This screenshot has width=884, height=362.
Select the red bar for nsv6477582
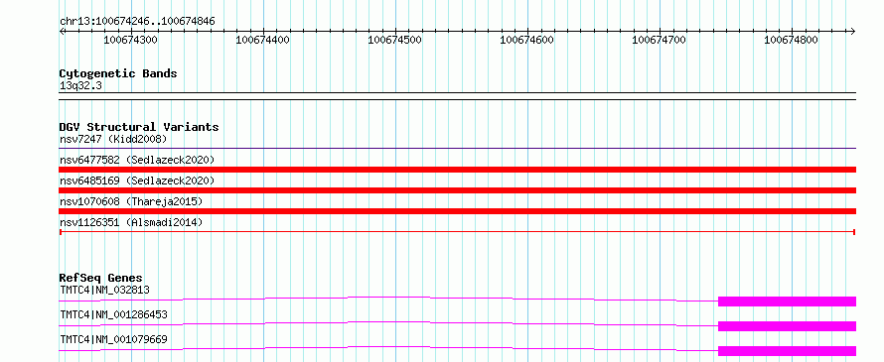(457, 170)
